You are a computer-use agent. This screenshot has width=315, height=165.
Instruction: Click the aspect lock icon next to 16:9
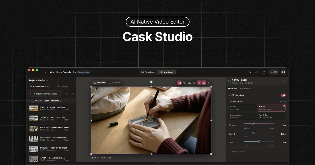click(x=92, y=158)
